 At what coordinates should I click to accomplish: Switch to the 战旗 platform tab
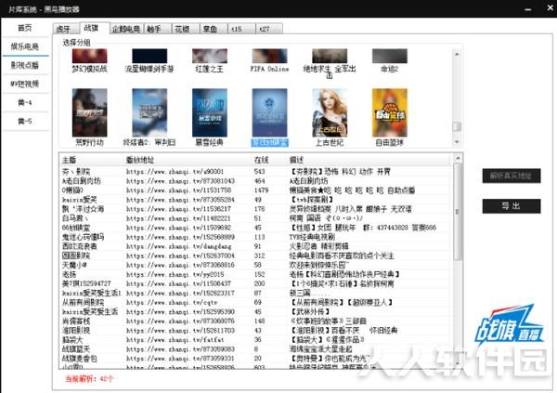(95, 28)
